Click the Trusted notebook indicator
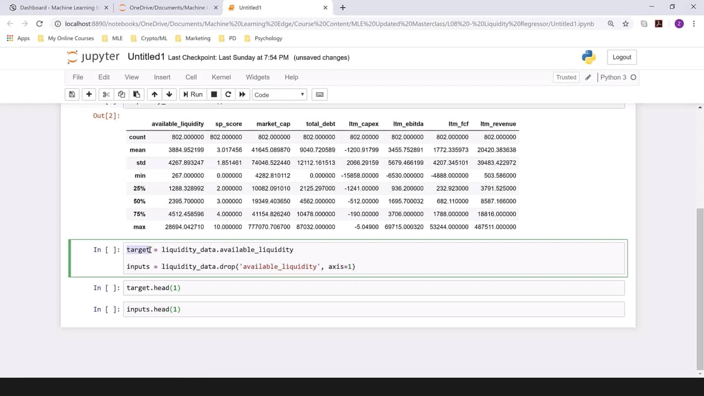The width and height of the screenshot is (704, 396). pos(566,77)
